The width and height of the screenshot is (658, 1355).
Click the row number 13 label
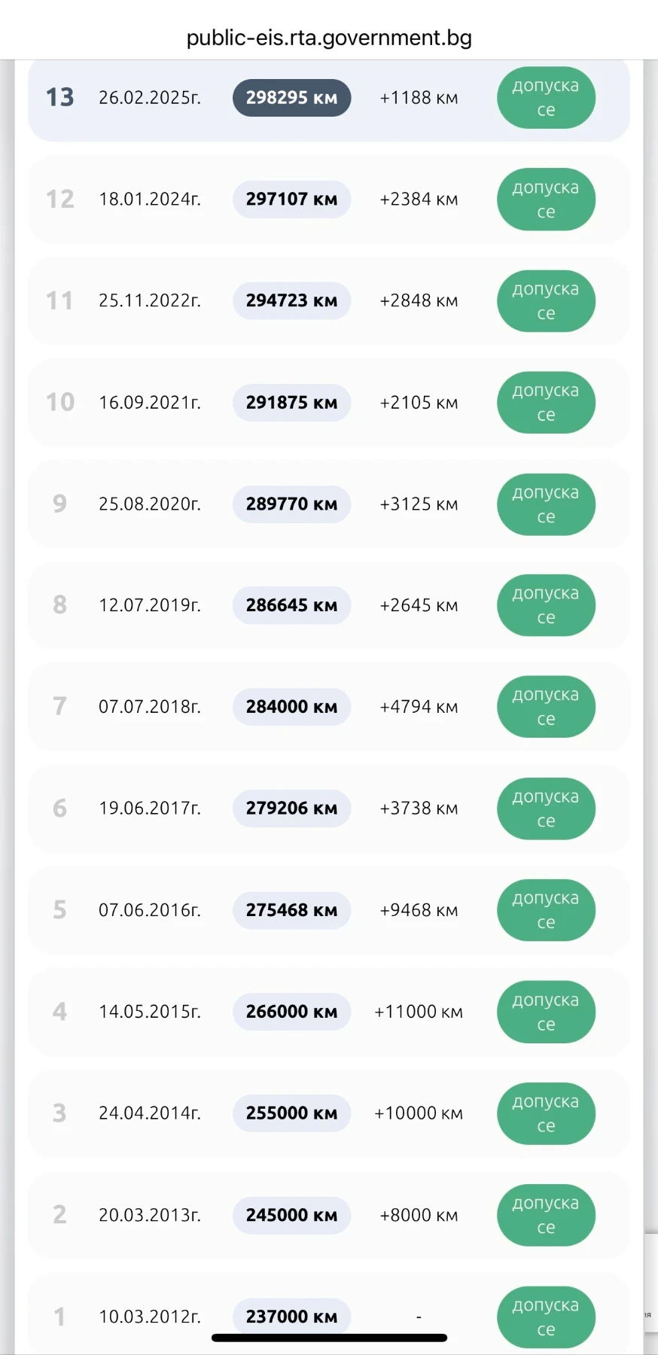60,98
